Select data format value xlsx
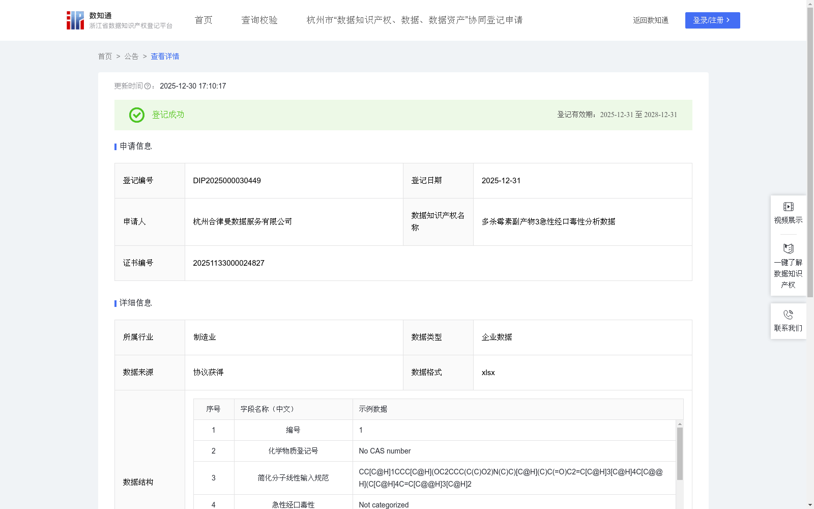This screenshot has width=814, height=509. click(488, 373)
